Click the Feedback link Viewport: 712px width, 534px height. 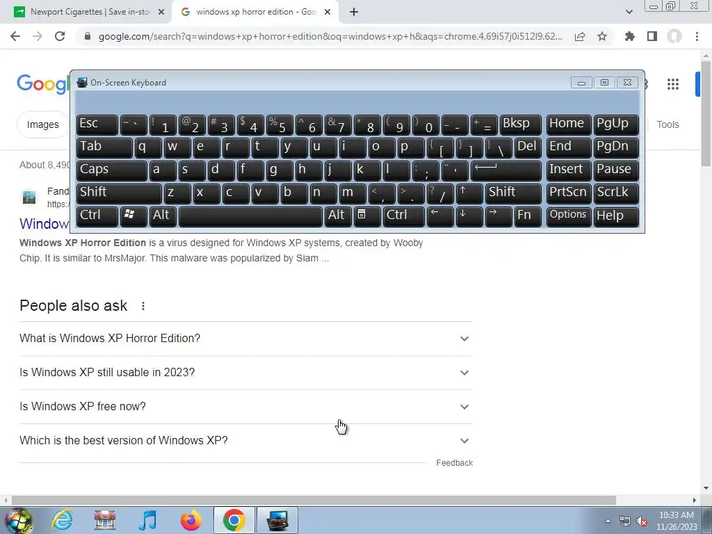tap(455, 462)
